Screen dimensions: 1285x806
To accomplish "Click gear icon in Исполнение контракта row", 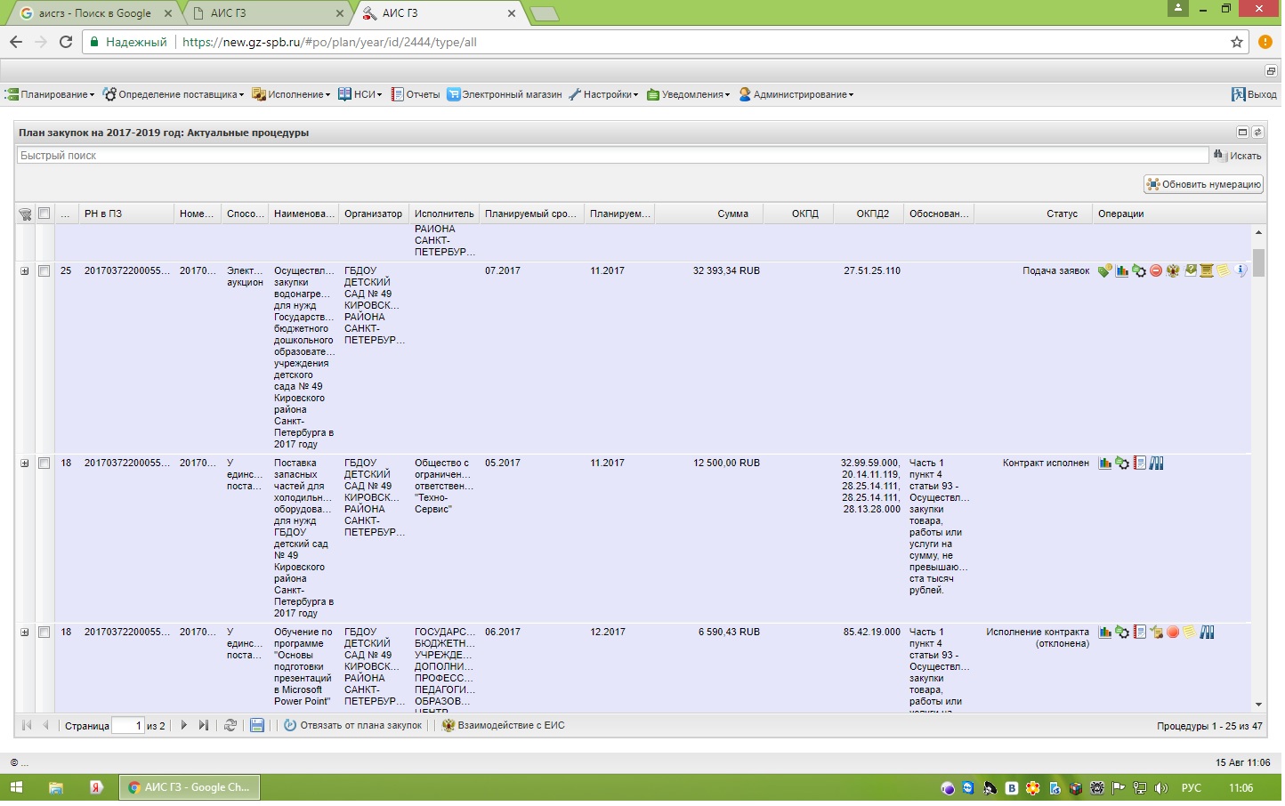I will point(1122,633).
